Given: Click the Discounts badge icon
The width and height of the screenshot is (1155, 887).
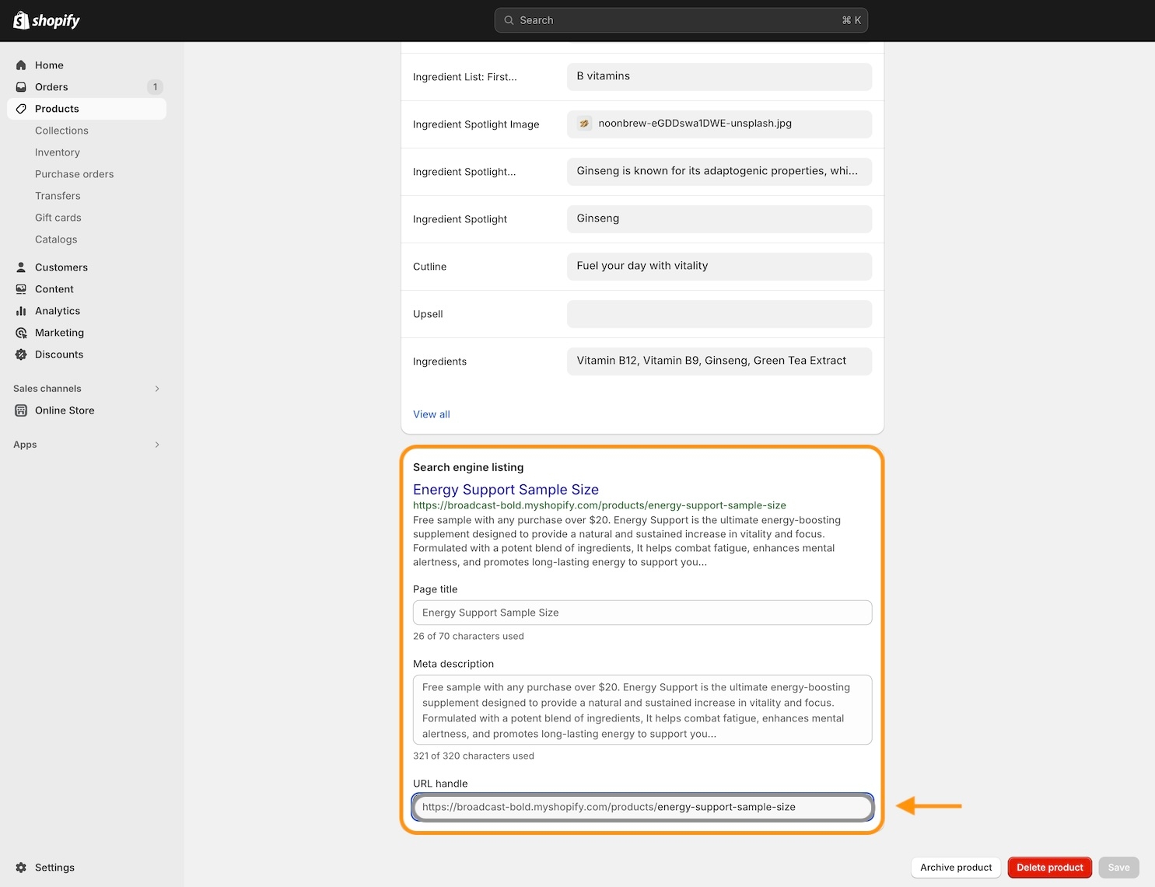Looking at the screenshot, I should click(x=21, y=354).
